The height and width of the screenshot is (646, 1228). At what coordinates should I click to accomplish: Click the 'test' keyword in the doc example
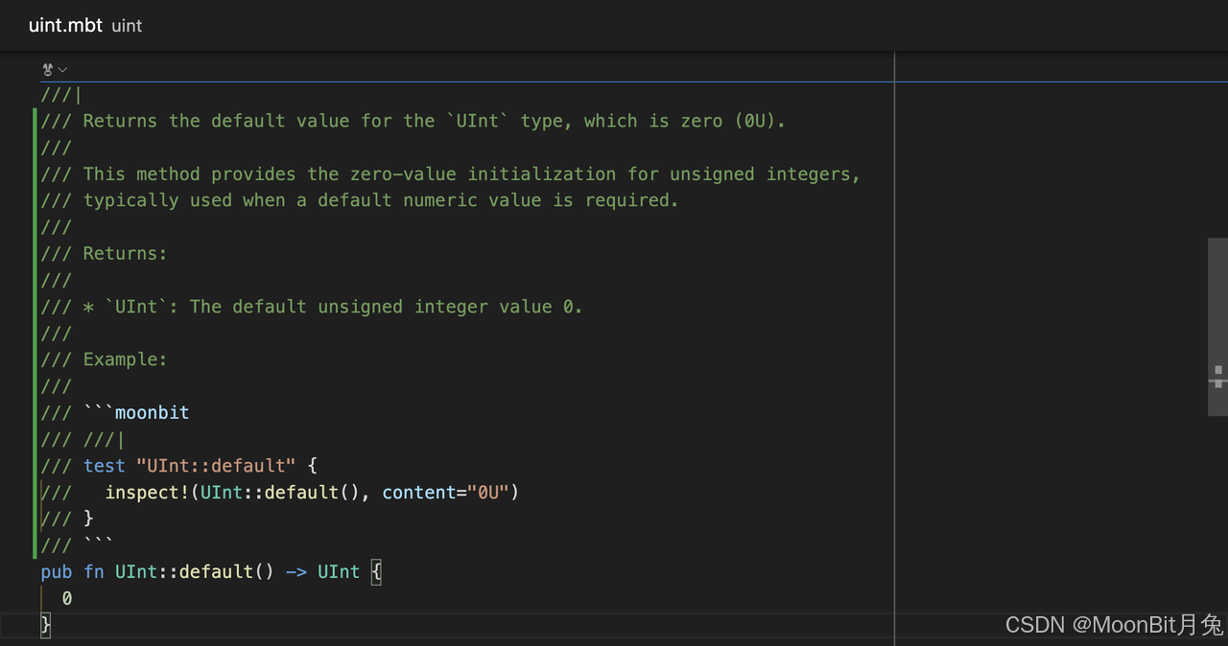(x=104, y=466)
